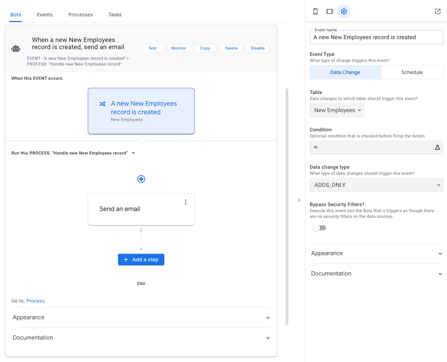Collapse the side panel arrow

[299, 200]
